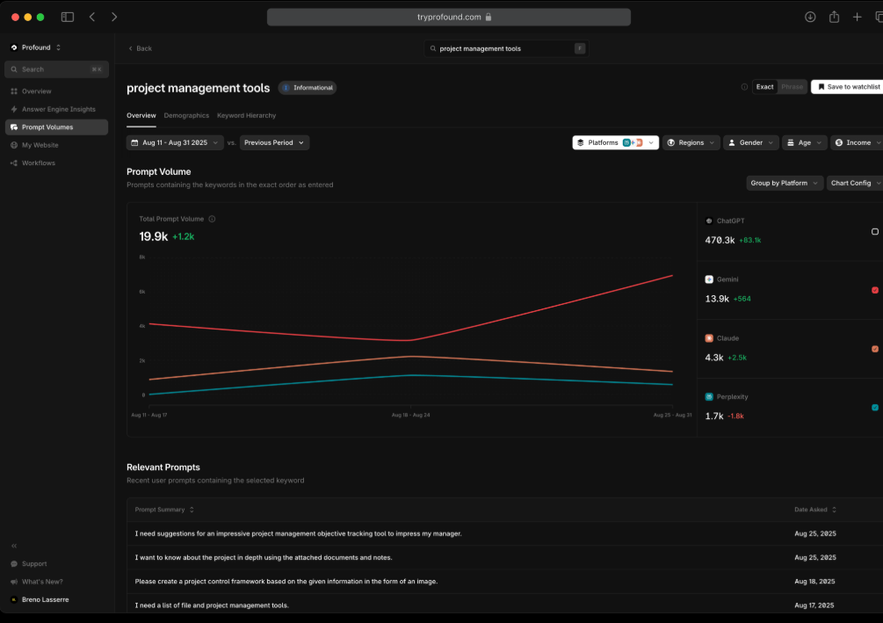The height and width of the screenshot is (623, 883).
Task: Switch match mode to Phrase
Action: (792, 87)
